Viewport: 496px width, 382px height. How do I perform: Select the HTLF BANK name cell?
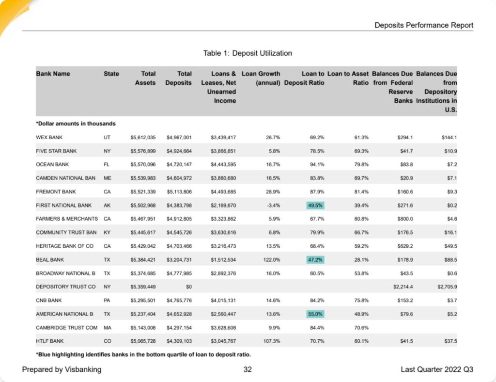tap(50, 341)
